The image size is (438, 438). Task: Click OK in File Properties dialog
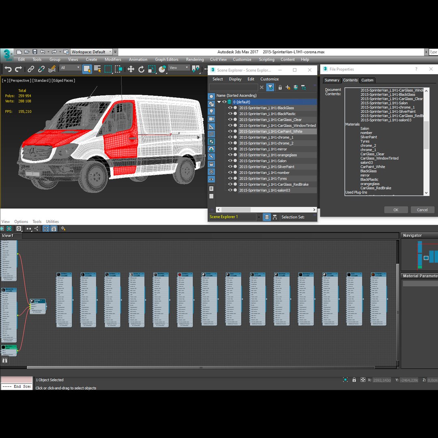pos(396,210)
